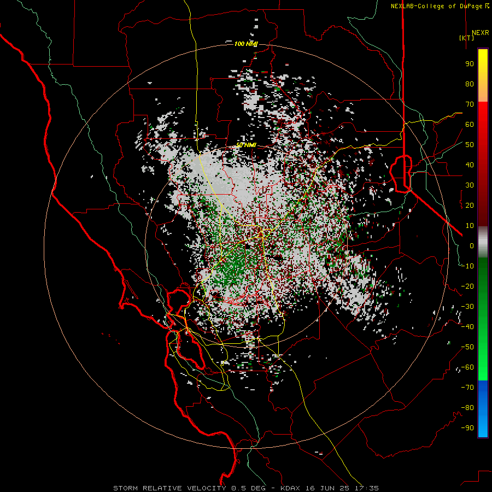Click the -80 value on the velocity scale
The image size is (492, 492).
467,408
